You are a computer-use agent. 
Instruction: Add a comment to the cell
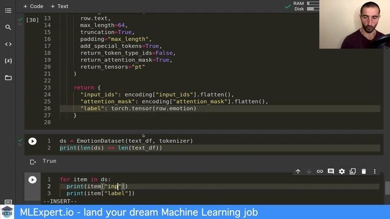coord(331,172)
